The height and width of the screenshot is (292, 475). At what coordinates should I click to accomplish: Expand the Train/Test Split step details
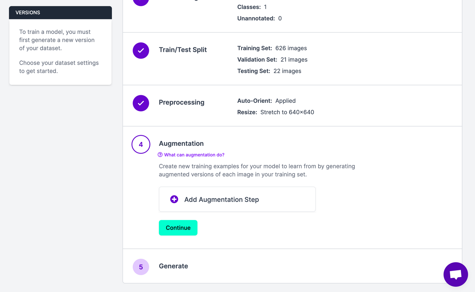(x=183, y=50)
